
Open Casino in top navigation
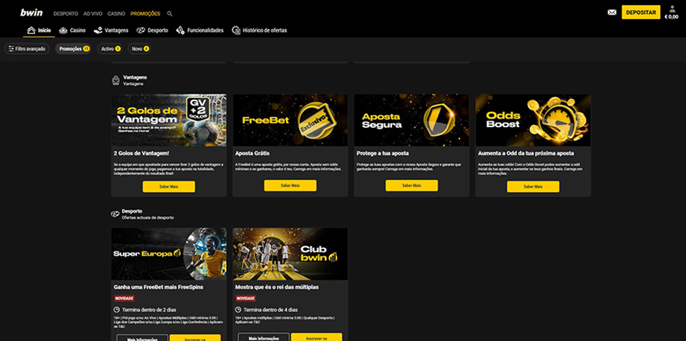click(116, 14)
